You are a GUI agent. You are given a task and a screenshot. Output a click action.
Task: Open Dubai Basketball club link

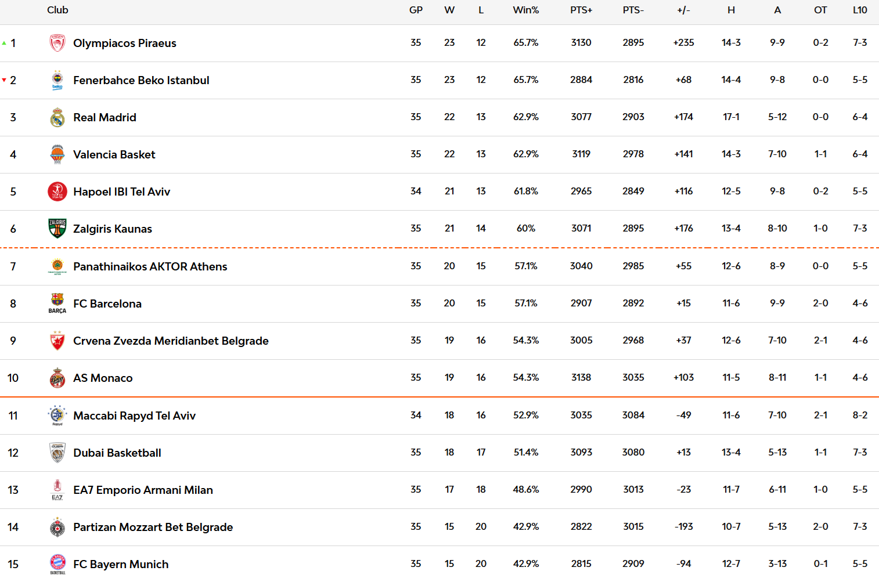point(117,453)
